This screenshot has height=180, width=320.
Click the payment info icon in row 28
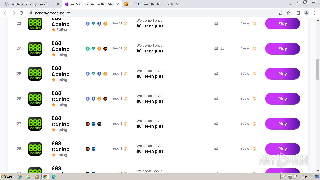126,149
